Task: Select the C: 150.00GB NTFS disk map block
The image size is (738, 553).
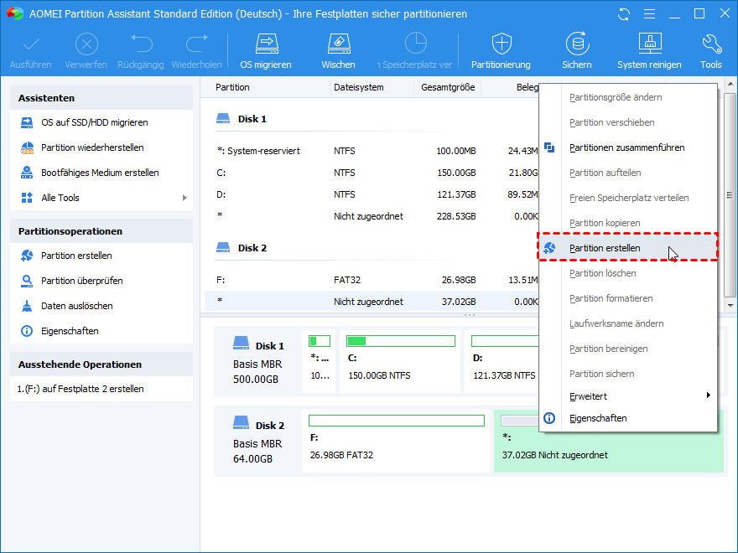Action: [x=400, y=361]
